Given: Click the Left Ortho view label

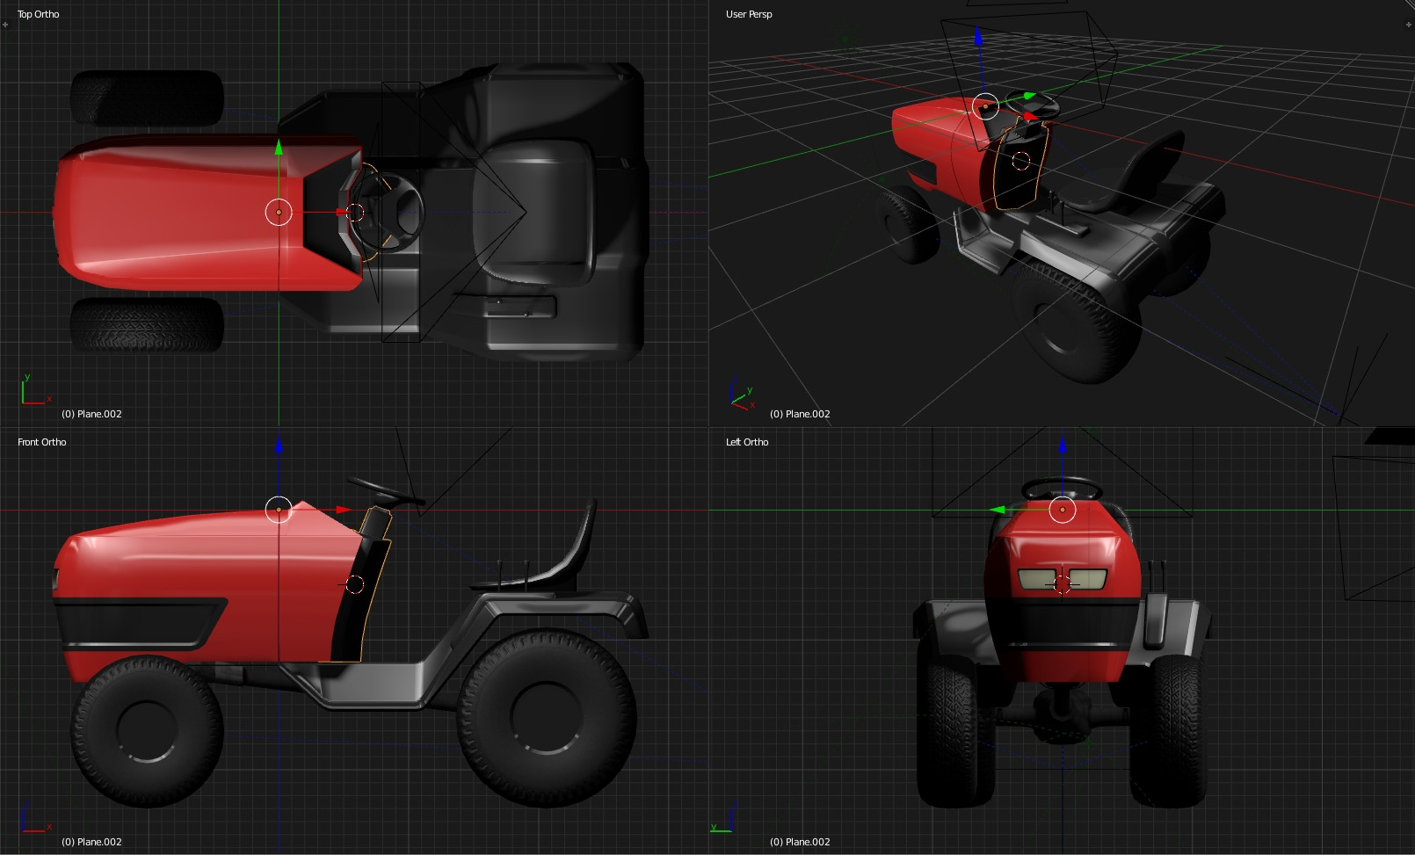Looking at the screenshot, I should click(747, 442).
